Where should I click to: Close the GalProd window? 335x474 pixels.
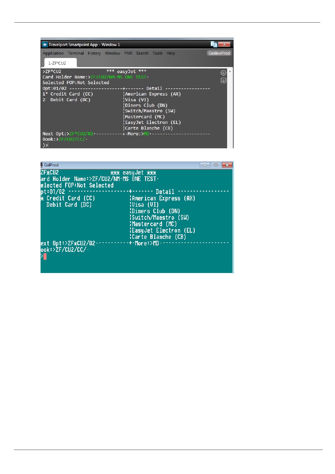coord(227,165)
